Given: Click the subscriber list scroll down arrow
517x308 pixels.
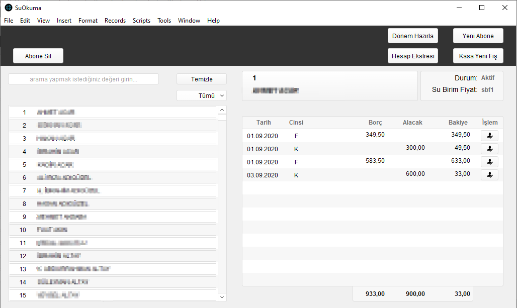Looking at the screenshot, I should 222,297.
